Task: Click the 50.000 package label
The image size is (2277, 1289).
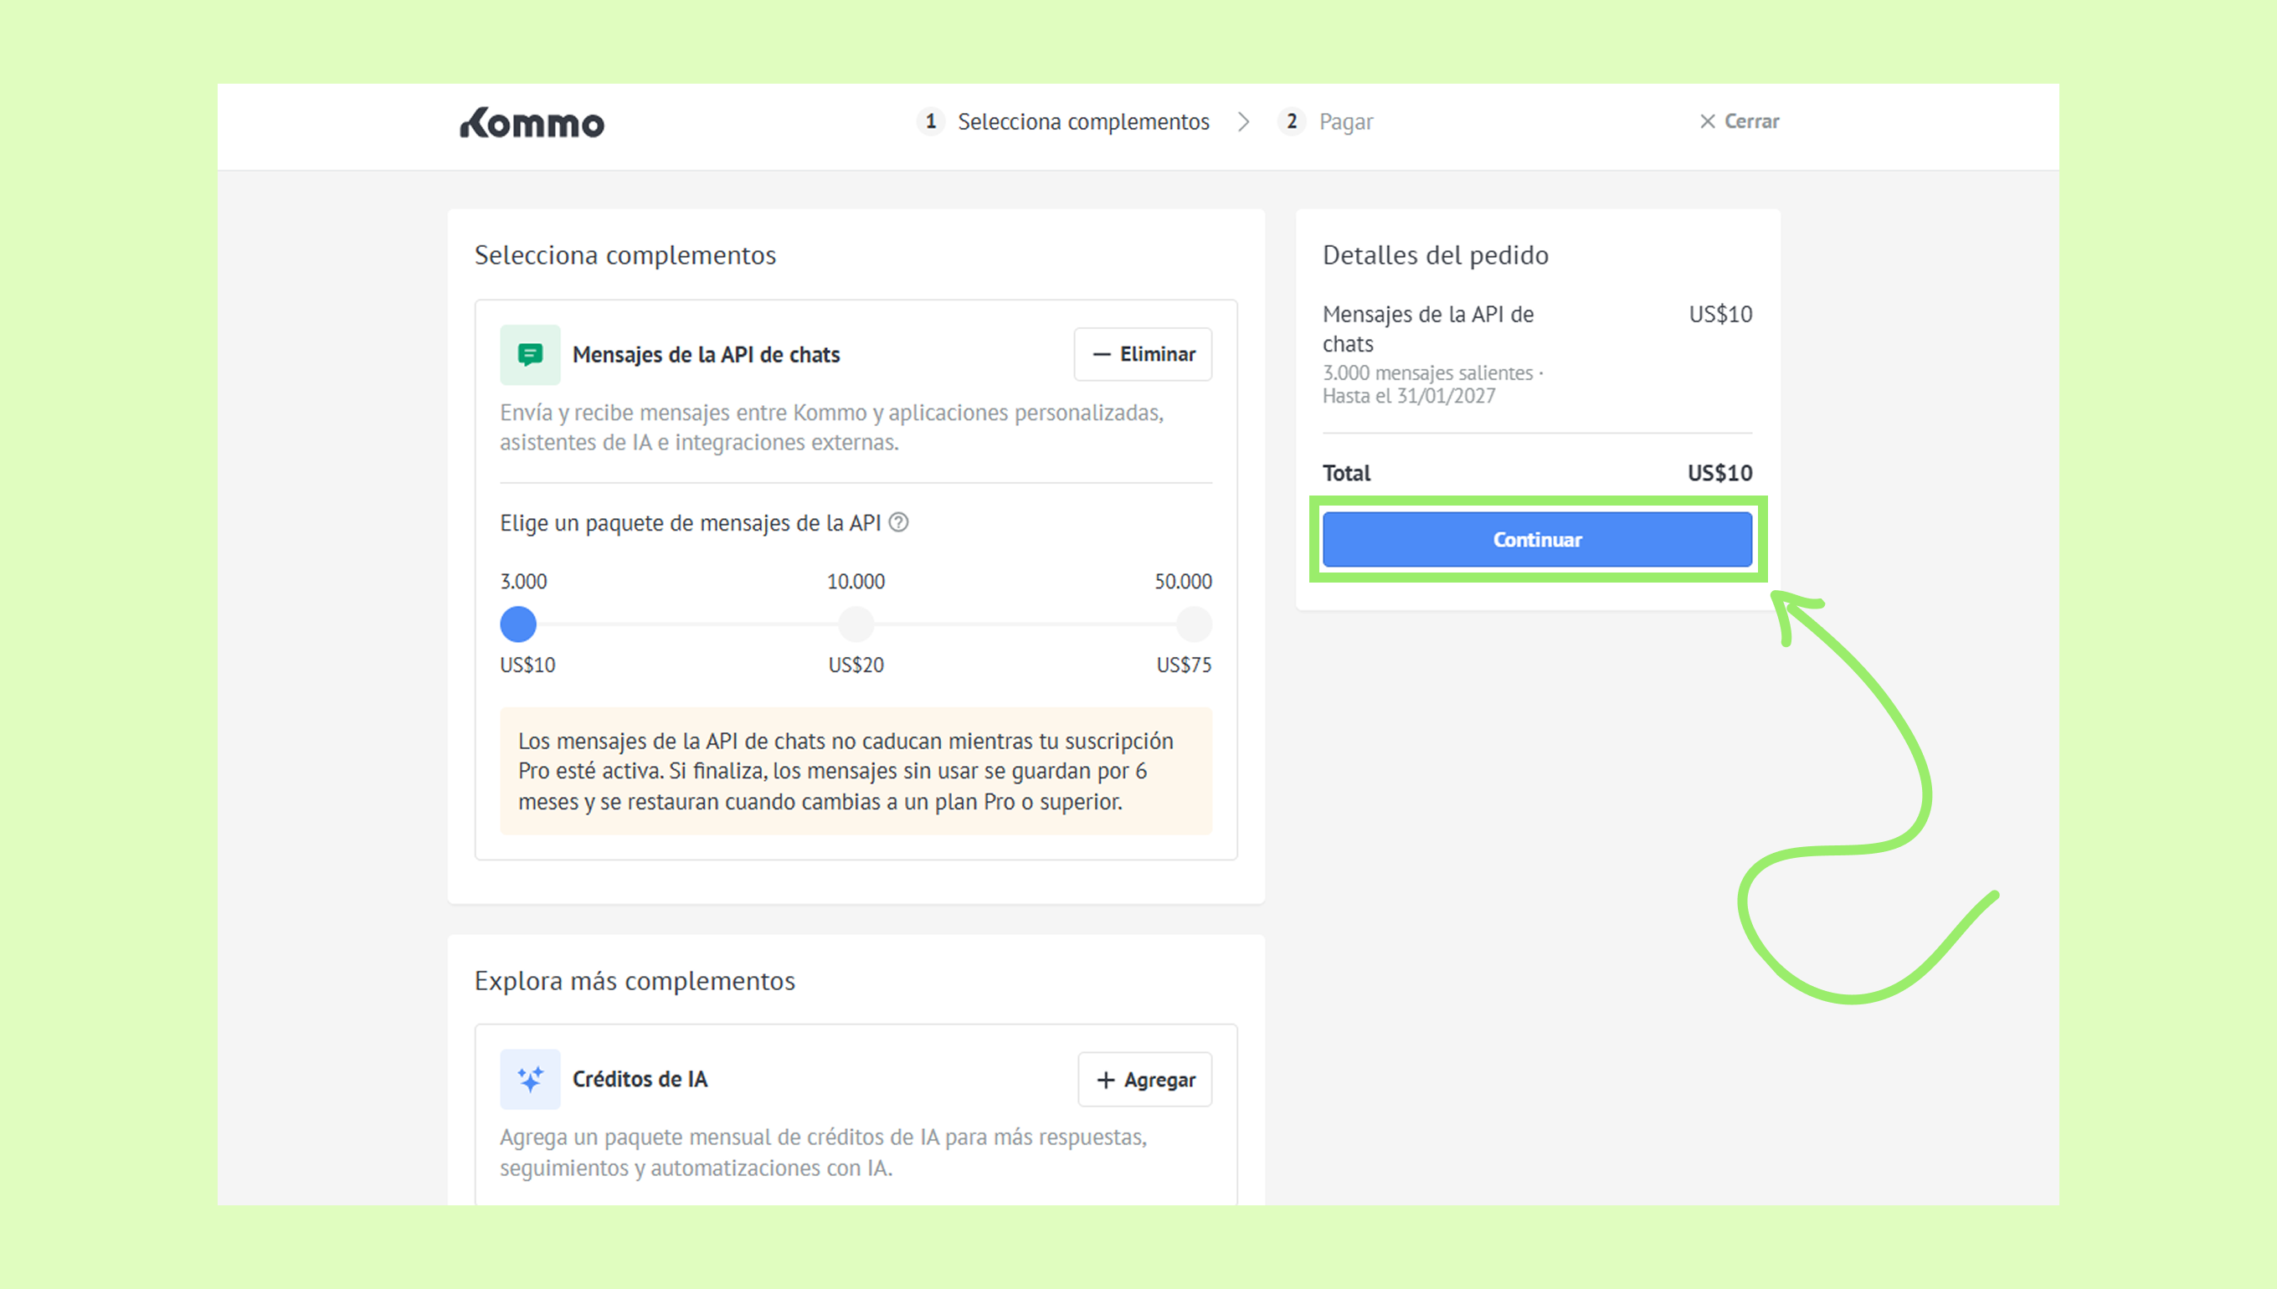Action: [x=1183, y=582]
